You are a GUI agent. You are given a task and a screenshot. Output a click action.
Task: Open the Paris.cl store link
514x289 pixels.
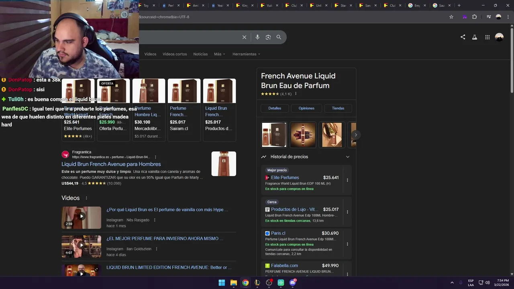click(278, 233)
